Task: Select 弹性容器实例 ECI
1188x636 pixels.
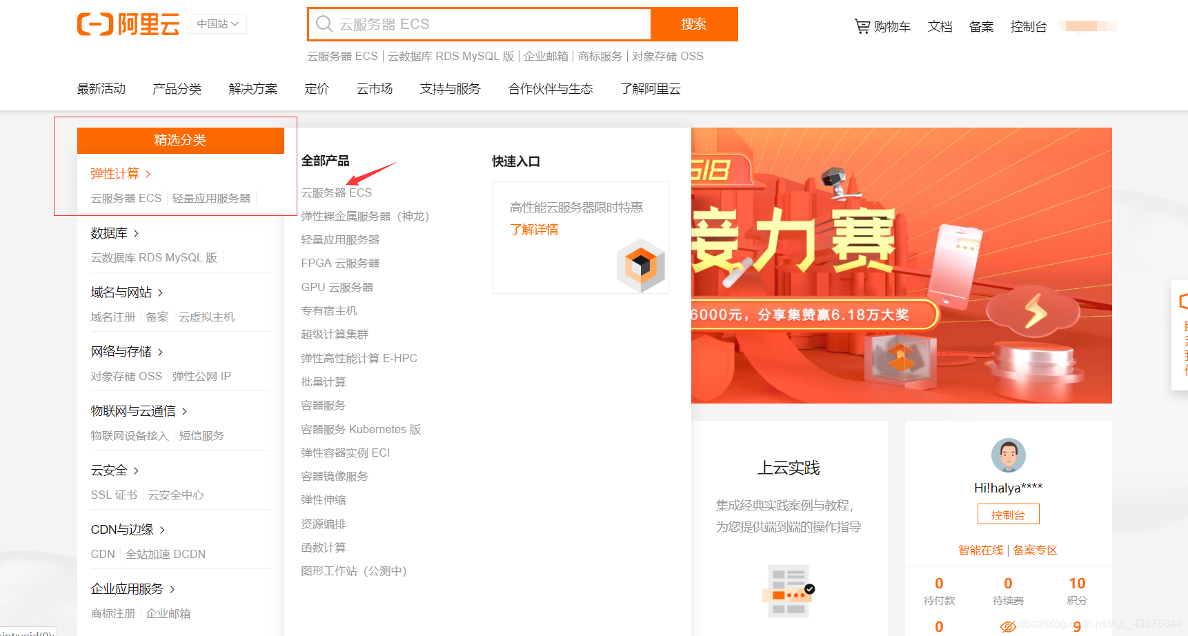Action: (x=346, y=453)
